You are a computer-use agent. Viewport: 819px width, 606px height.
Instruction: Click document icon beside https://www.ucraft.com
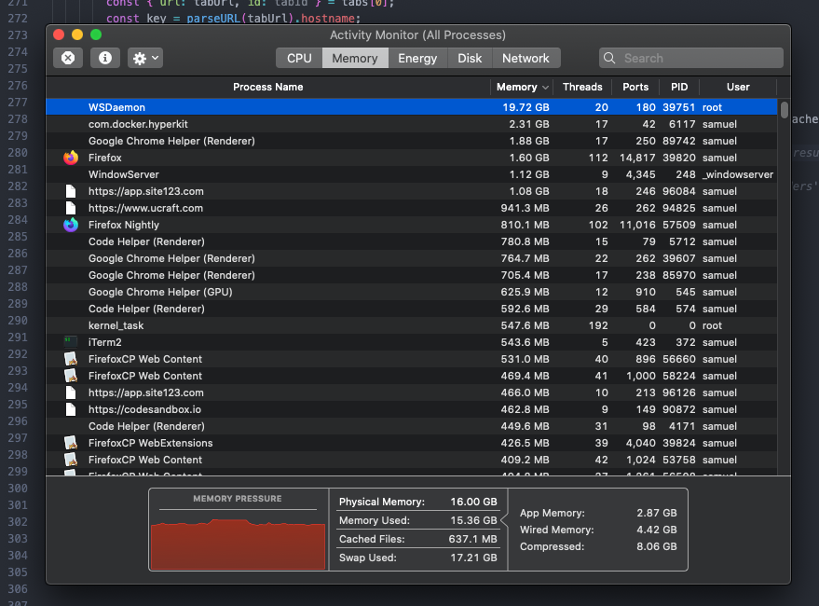71,208
